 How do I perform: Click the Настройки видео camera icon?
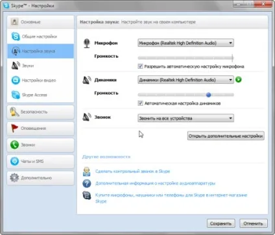tap(16, 80)
